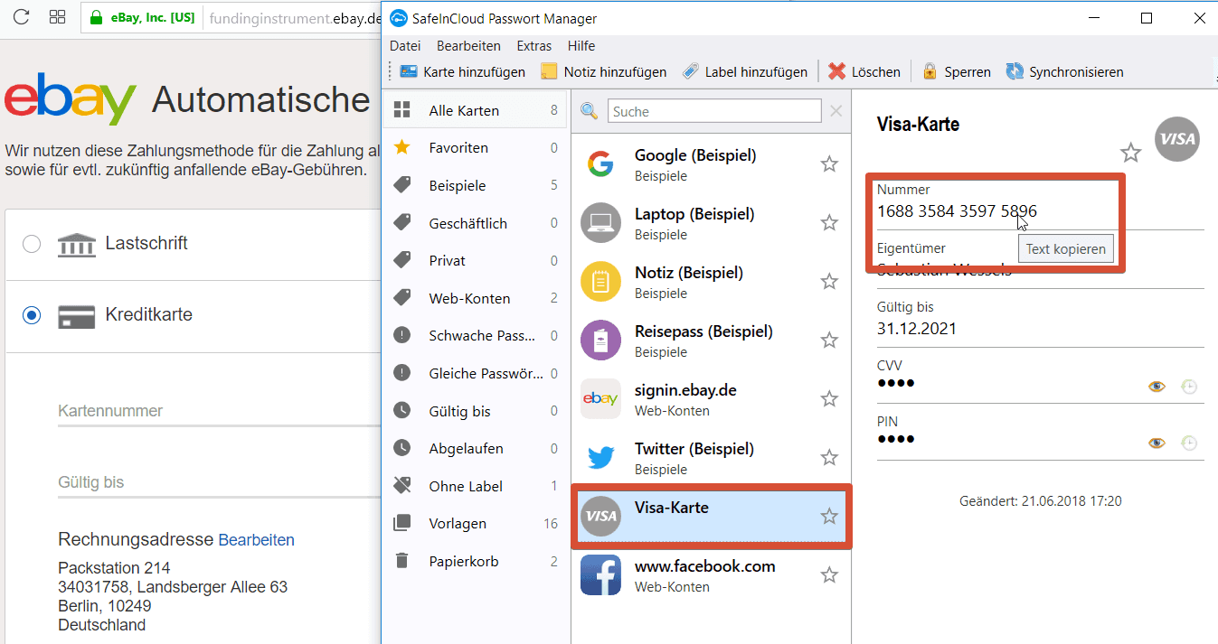The image size is (1218, 644).
Task: Open the Datei menu
Action: [x=405, y=46]
